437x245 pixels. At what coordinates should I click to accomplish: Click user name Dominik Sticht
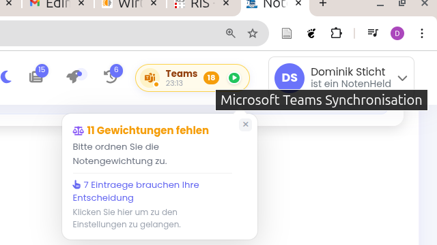[x=348, y=71]
